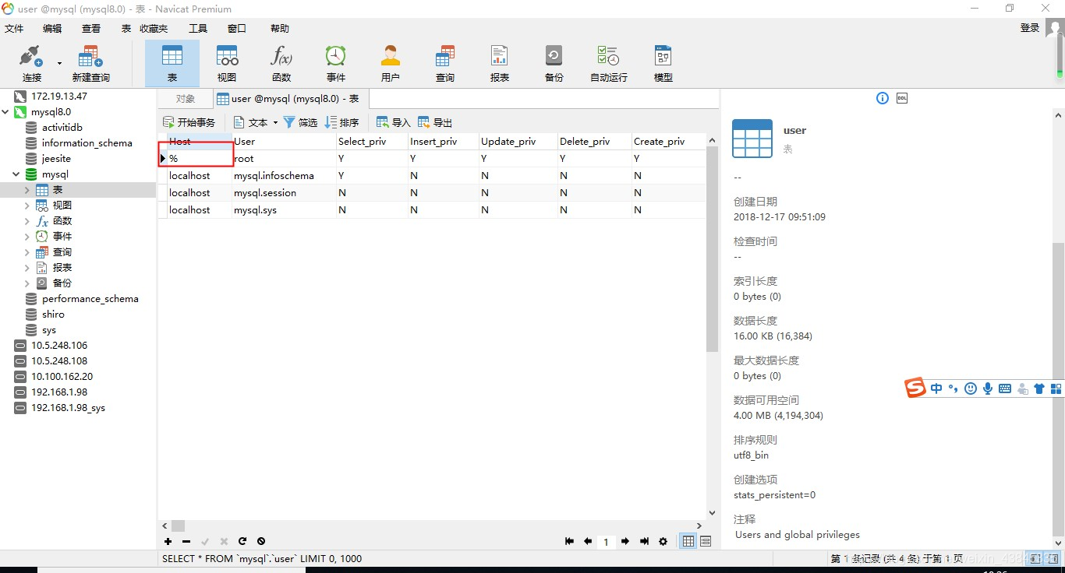Collapse the mysql database node

(16, 174)
